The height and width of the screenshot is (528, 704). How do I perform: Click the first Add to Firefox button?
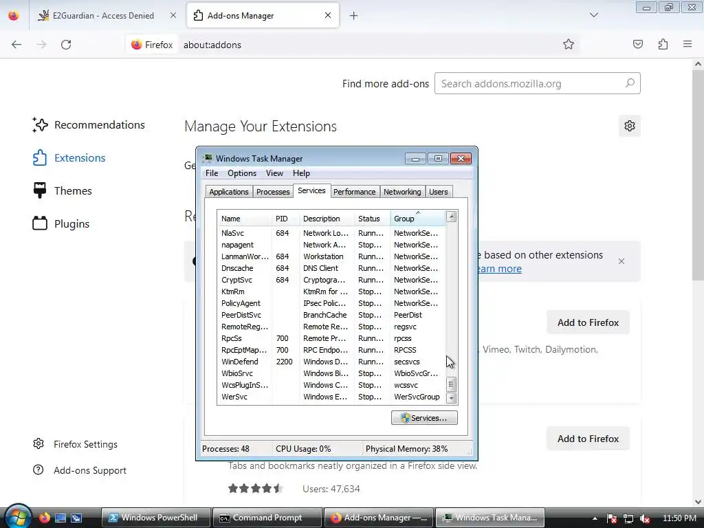(x=588, y=322)
